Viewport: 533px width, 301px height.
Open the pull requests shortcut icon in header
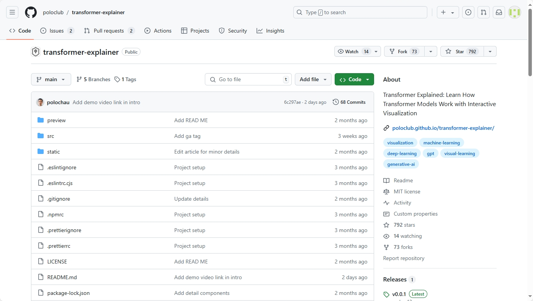click(x=484, y=12)
